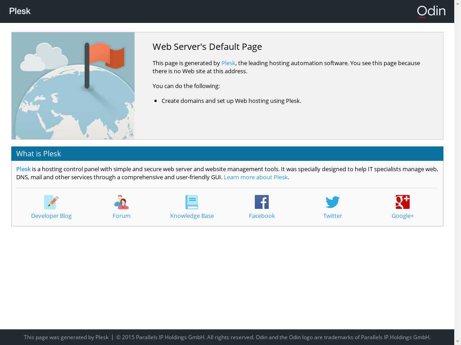Viewport: 461px width, 345px height.
Task: Open the Forum text link
Action: (x=122, y=216)
